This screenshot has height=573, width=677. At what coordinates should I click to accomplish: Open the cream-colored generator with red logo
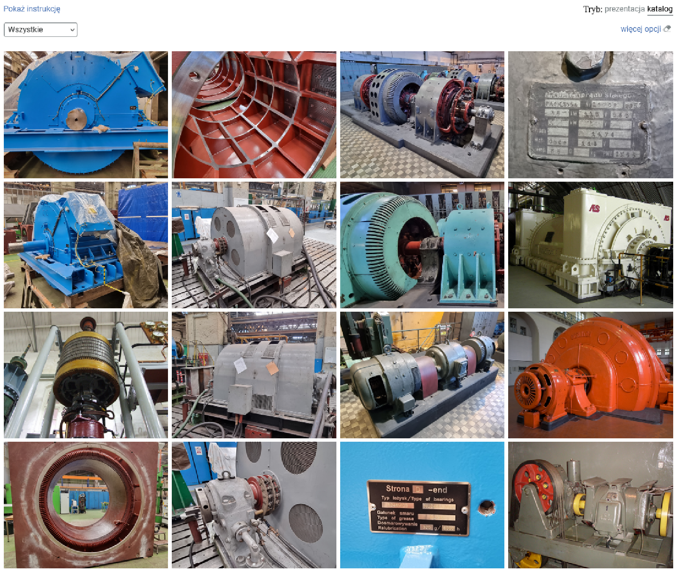click(590, 245)
